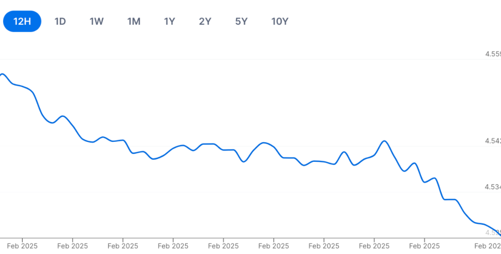
Task: Click the 4.542 y-axis value
Action: point(493,141)
